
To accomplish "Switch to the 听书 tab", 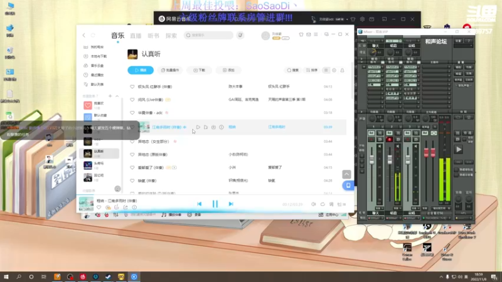I will click(x=153, y=36).
